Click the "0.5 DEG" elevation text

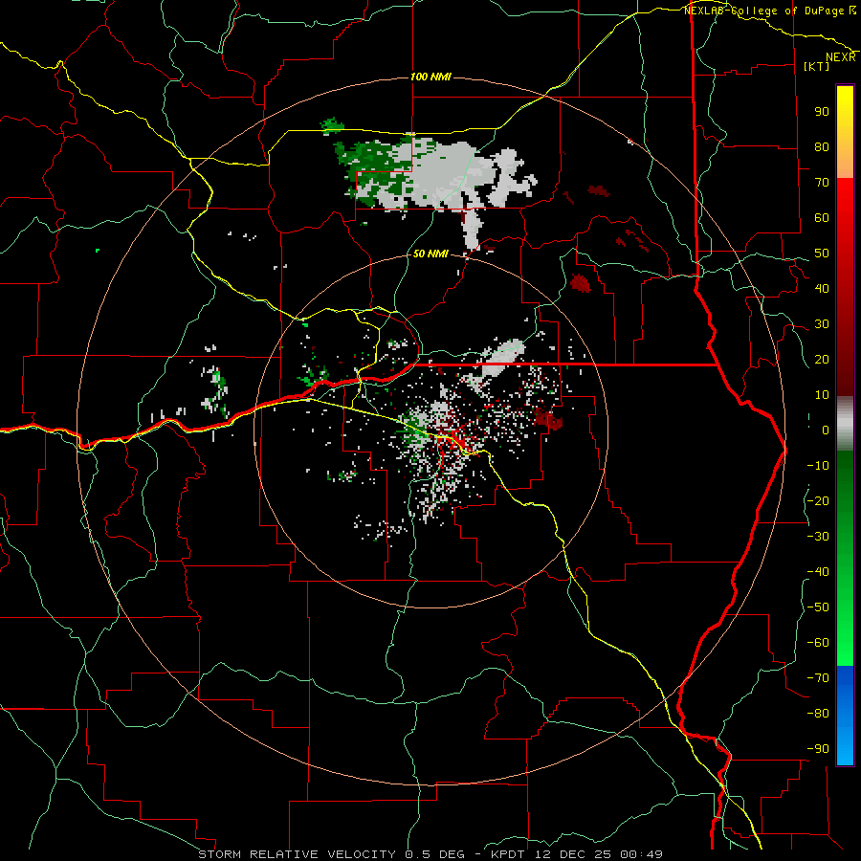[x=435, y=854]
